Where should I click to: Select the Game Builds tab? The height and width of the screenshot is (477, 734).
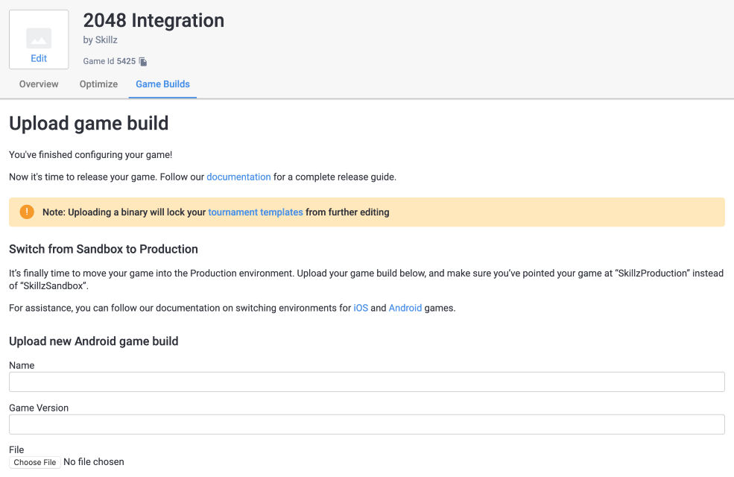(163, 84)
